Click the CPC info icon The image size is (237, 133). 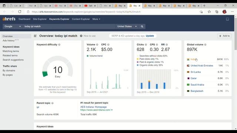coord(109,45)
